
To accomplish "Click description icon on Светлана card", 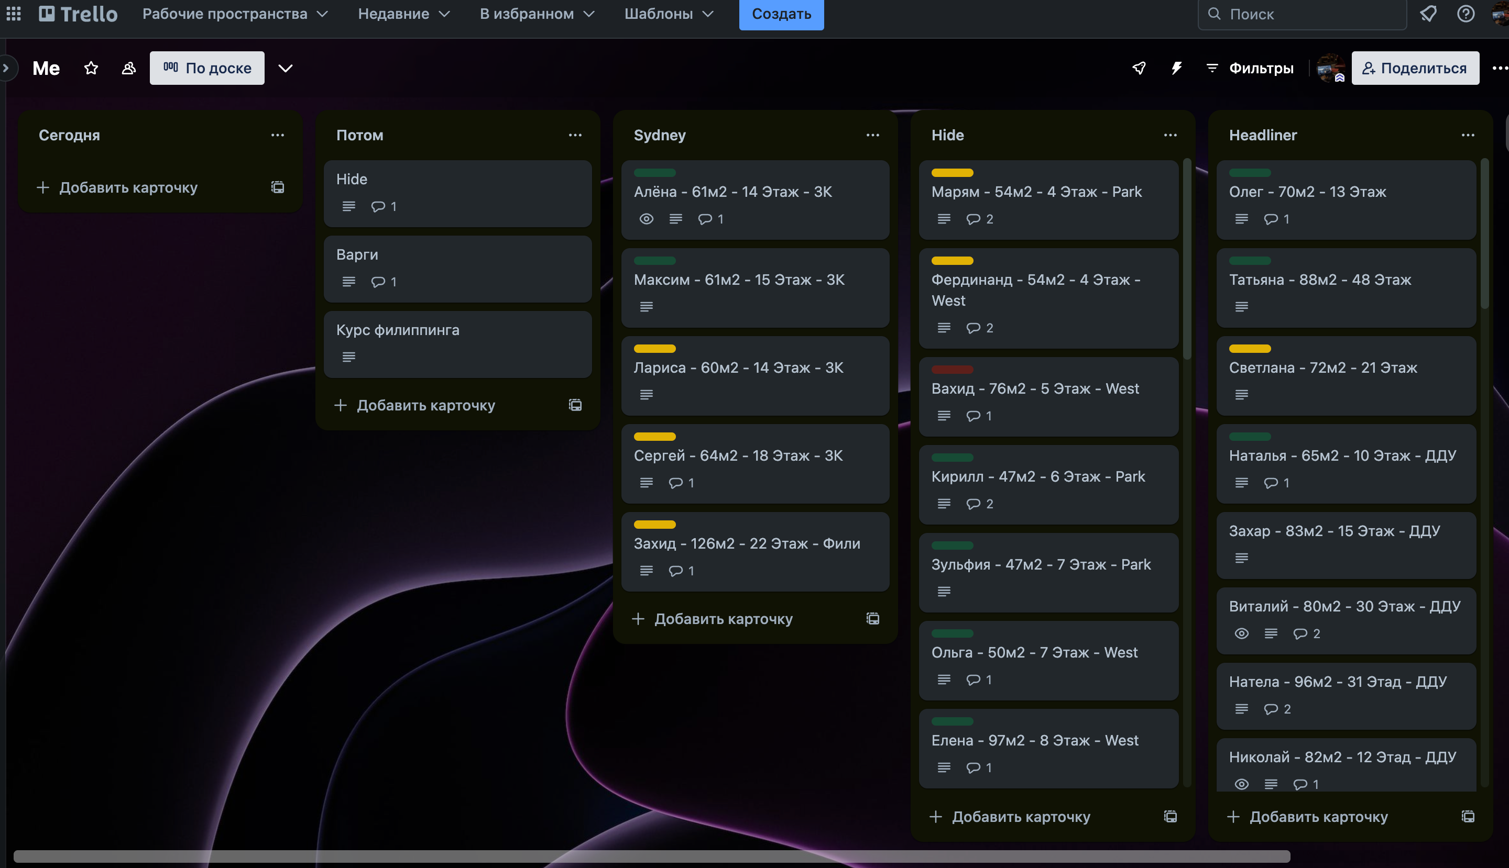I will 1241,395.
